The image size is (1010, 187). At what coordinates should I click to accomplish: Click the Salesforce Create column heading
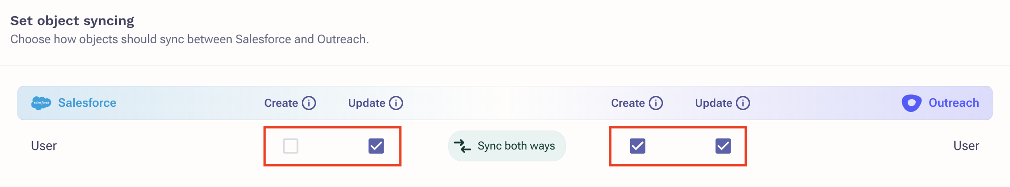coord(281,103)
